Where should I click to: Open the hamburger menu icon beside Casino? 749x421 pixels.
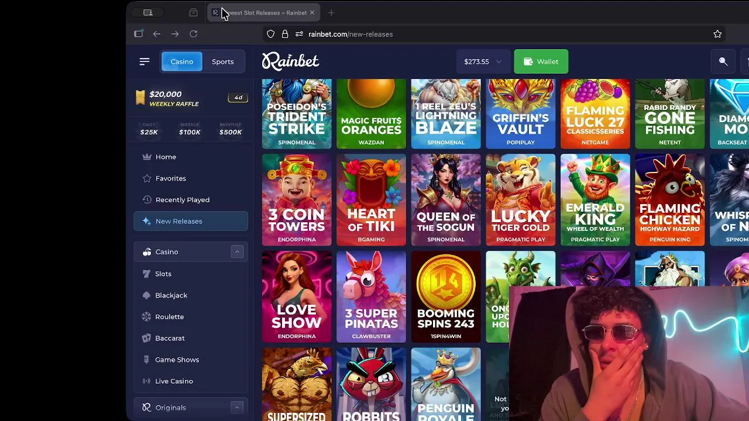[x=145, y=61]
